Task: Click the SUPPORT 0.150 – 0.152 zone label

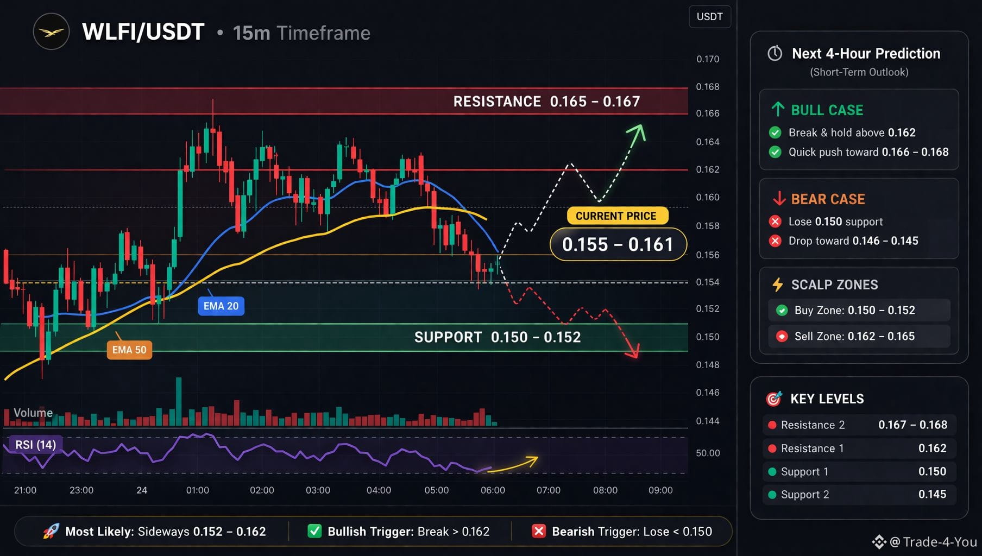Action: pyautogui.click(x=498, y=337)
